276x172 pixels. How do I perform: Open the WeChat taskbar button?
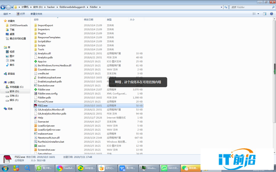[x=191, y=168]
